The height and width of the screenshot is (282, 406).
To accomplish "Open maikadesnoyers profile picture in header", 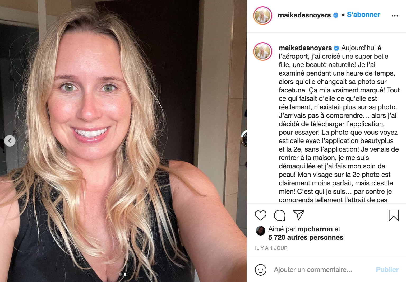I will pos(263,15).
